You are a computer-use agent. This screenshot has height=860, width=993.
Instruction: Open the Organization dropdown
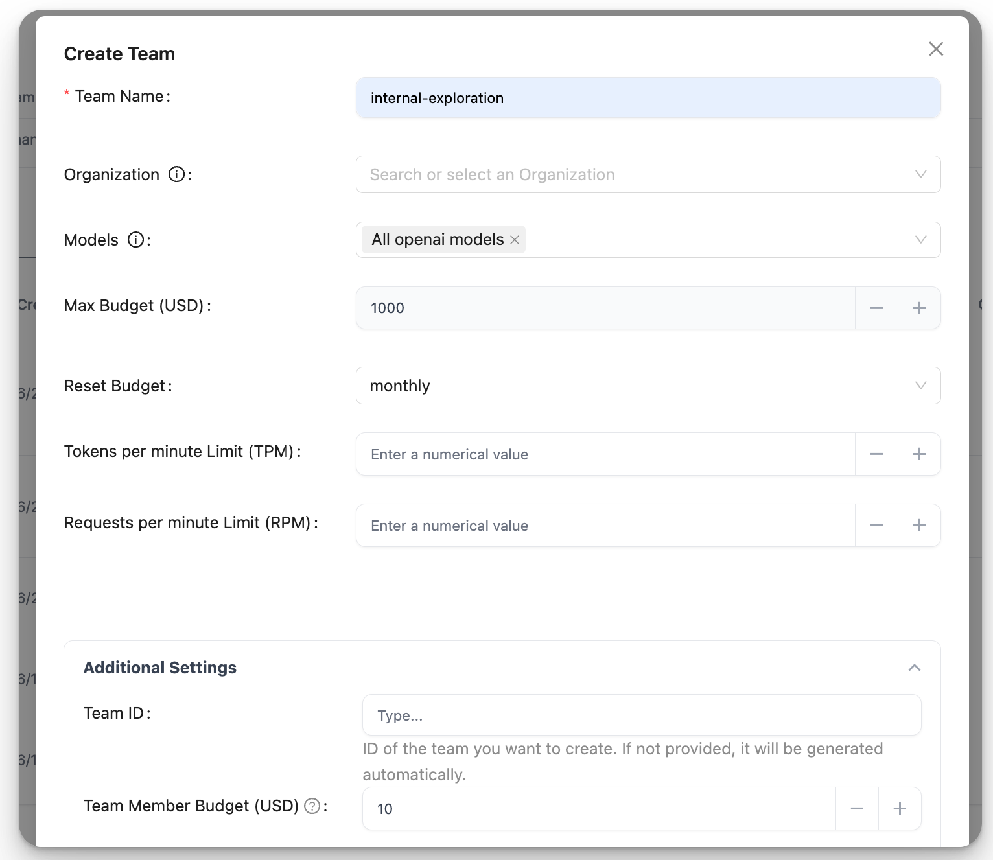647,174
